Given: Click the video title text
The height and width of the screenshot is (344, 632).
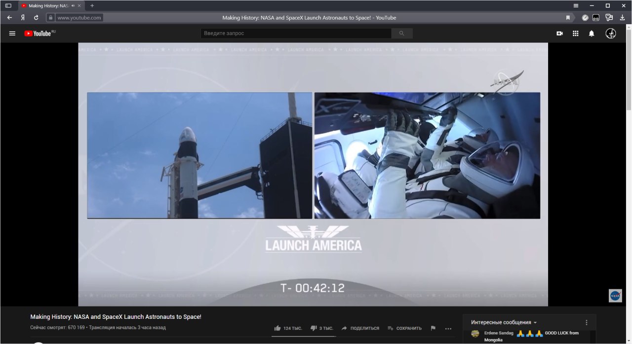Looking at the screenshot, I should point(116,317).
